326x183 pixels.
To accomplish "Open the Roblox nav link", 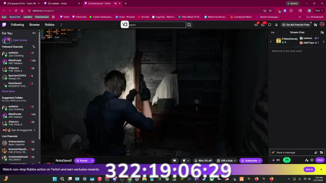I will 50,25.
